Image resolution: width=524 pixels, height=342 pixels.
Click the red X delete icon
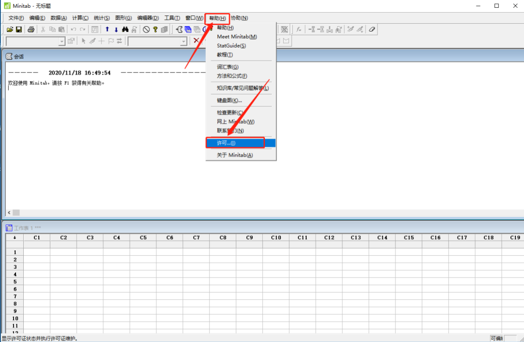click(x=196, y=41)
